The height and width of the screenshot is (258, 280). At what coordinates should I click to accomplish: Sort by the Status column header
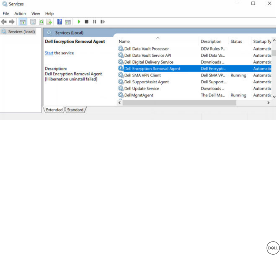click(x=236, y=41)
